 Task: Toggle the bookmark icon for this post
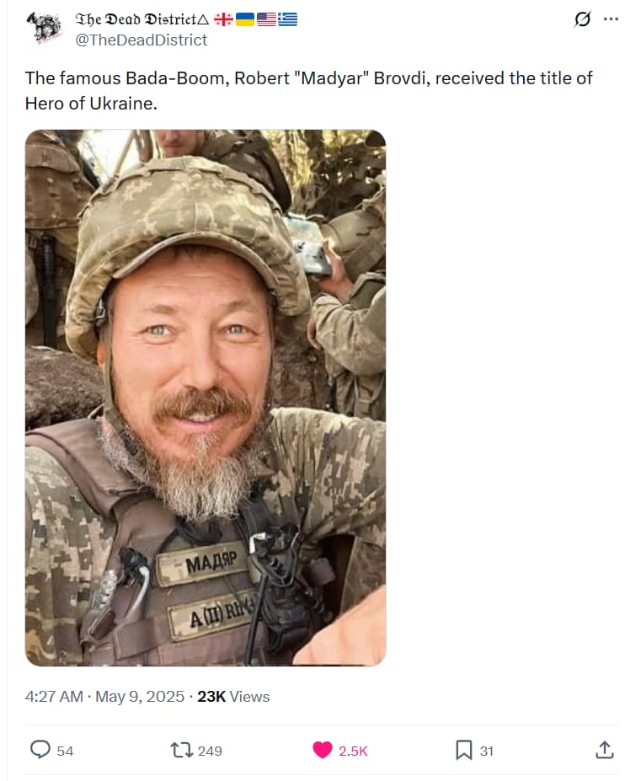463,750
